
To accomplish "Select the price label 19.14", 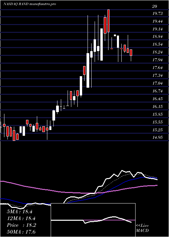I will tap(158, 29).
